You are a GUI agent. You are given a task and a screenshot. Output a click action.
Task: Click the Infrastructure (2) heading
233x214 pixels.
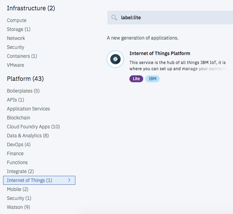tap(31, 8)
